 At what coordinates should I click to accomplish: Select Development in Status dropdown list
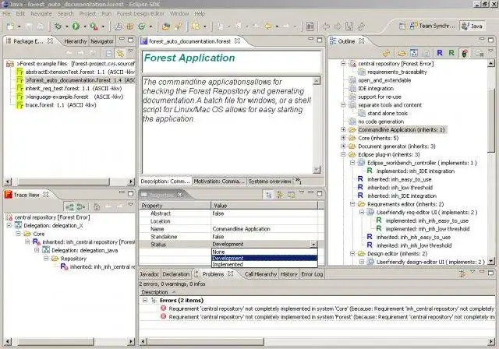pos(264,258)
